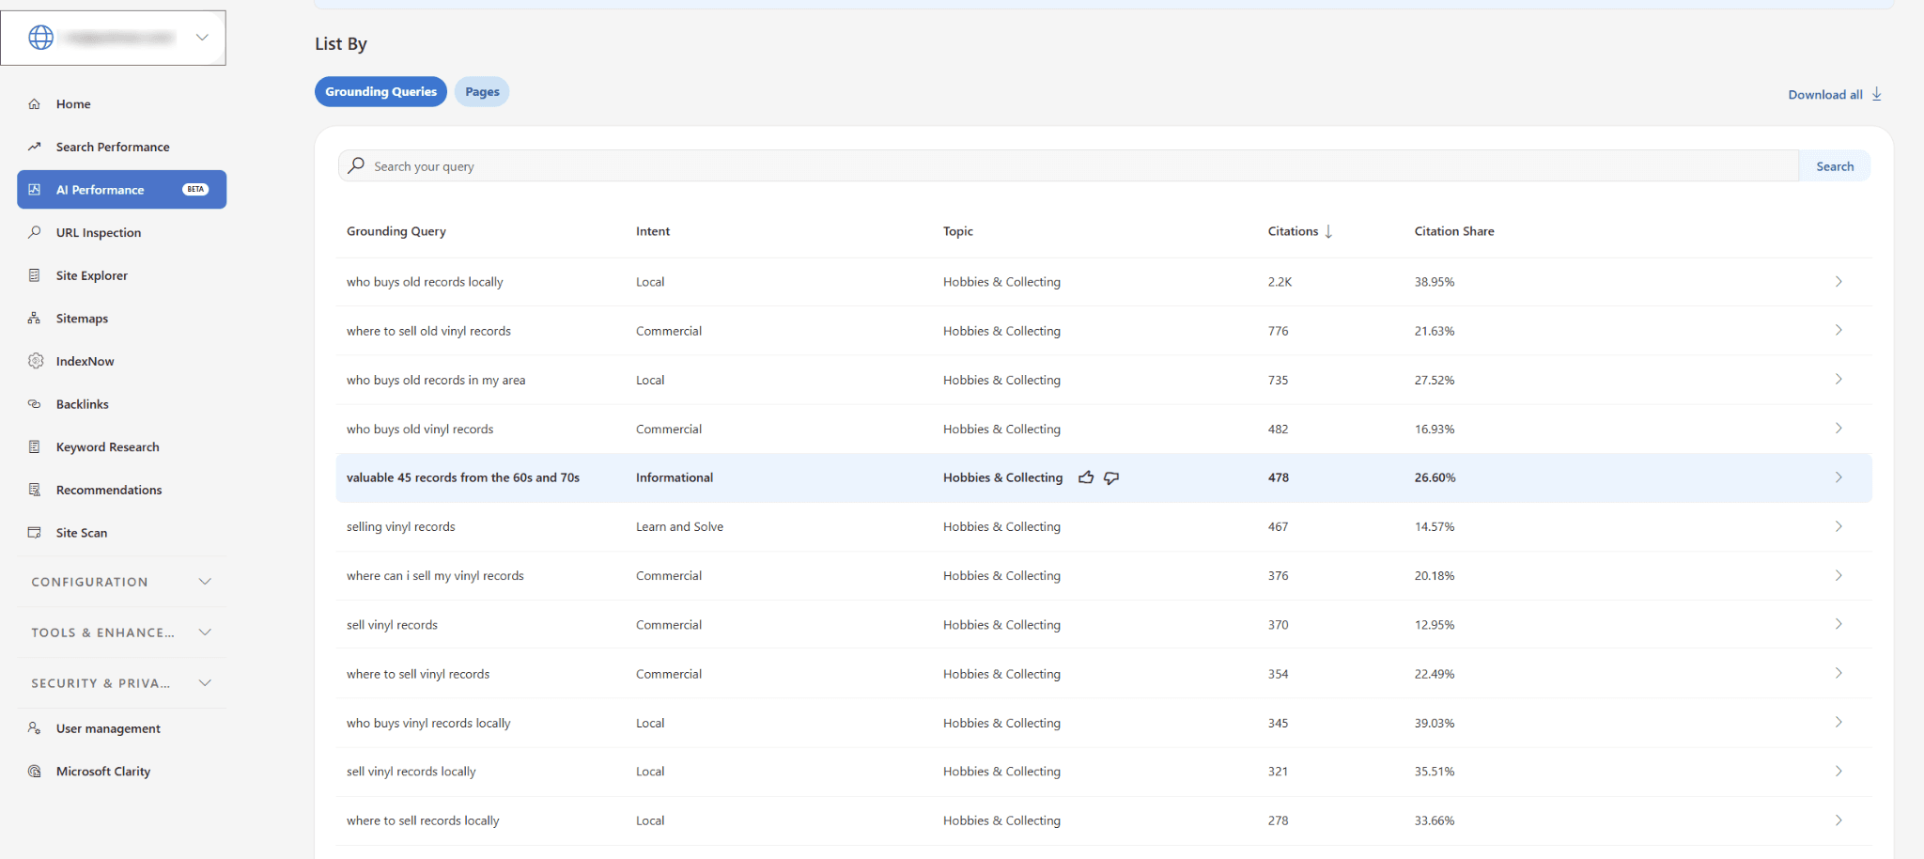Click the Search your query input field
1924x859 pixels.
[x=1068, y=166]
